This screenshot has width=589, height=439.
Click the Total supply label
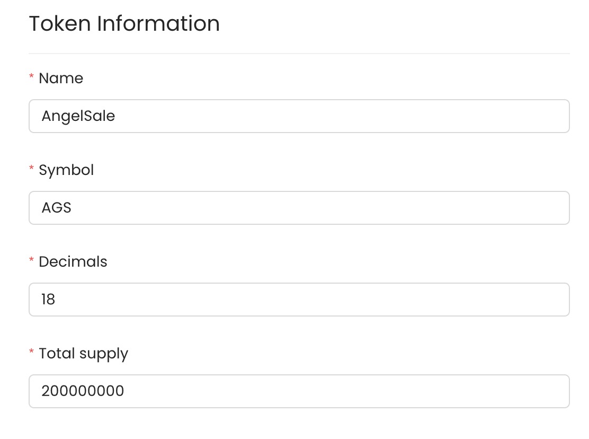click(x=83, y=354)
